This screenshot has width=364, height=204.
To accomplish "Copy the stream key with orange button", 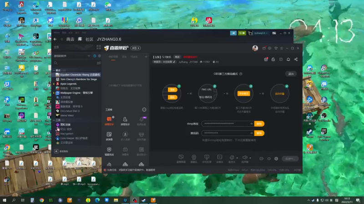I will (259, 133).
